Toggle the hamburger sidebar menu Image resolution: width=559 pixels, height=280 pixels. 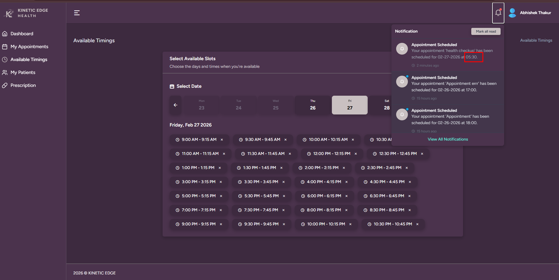[77, 13]
